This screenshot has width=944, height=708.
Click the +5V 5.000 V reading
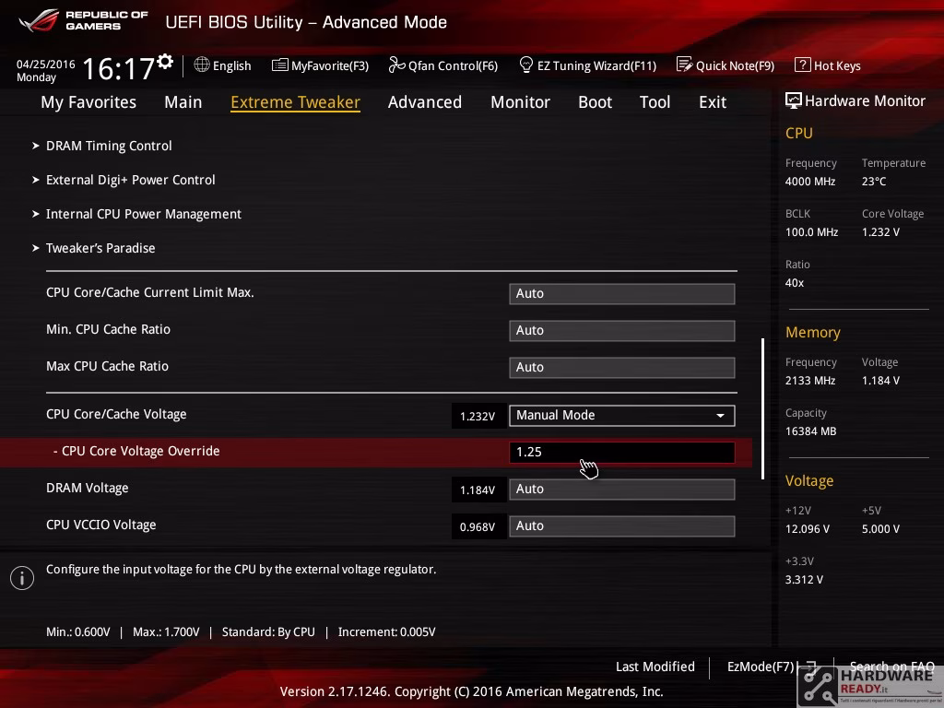click(880, 528)
